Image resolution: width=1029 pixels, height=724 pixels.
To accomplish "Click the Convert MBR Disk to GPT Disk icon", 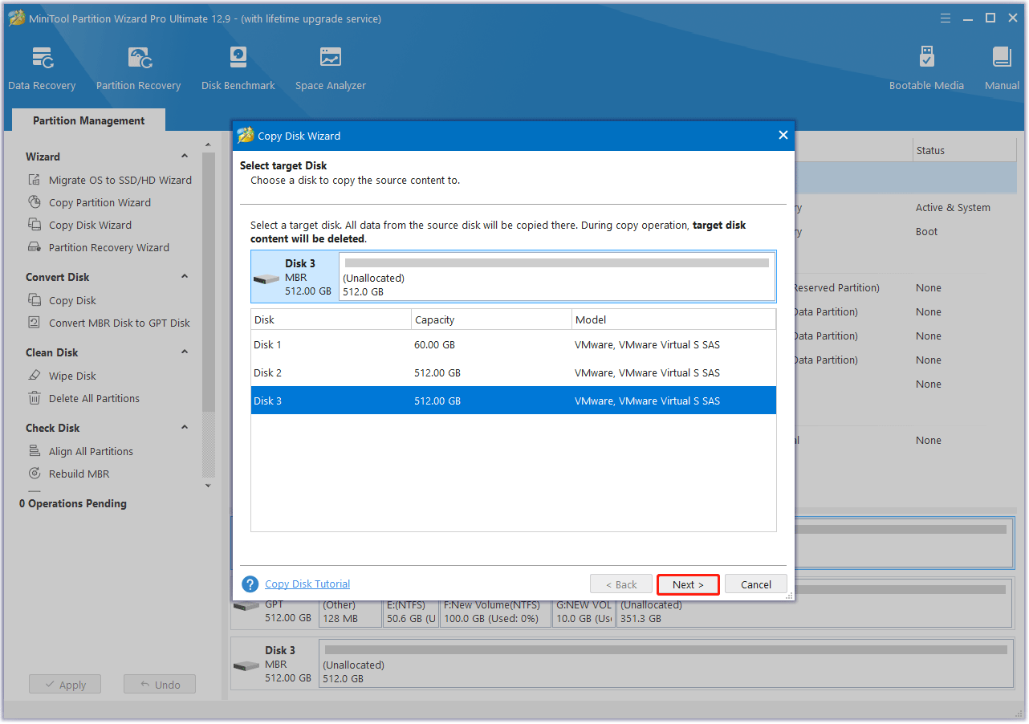I will (35, 323).
